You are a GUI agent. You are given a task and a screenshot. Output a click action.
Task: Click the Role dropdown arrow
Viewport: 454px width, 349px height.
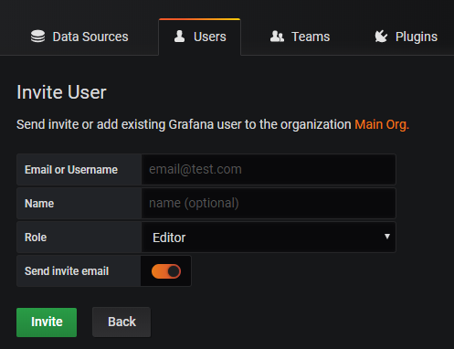[387, 237]
